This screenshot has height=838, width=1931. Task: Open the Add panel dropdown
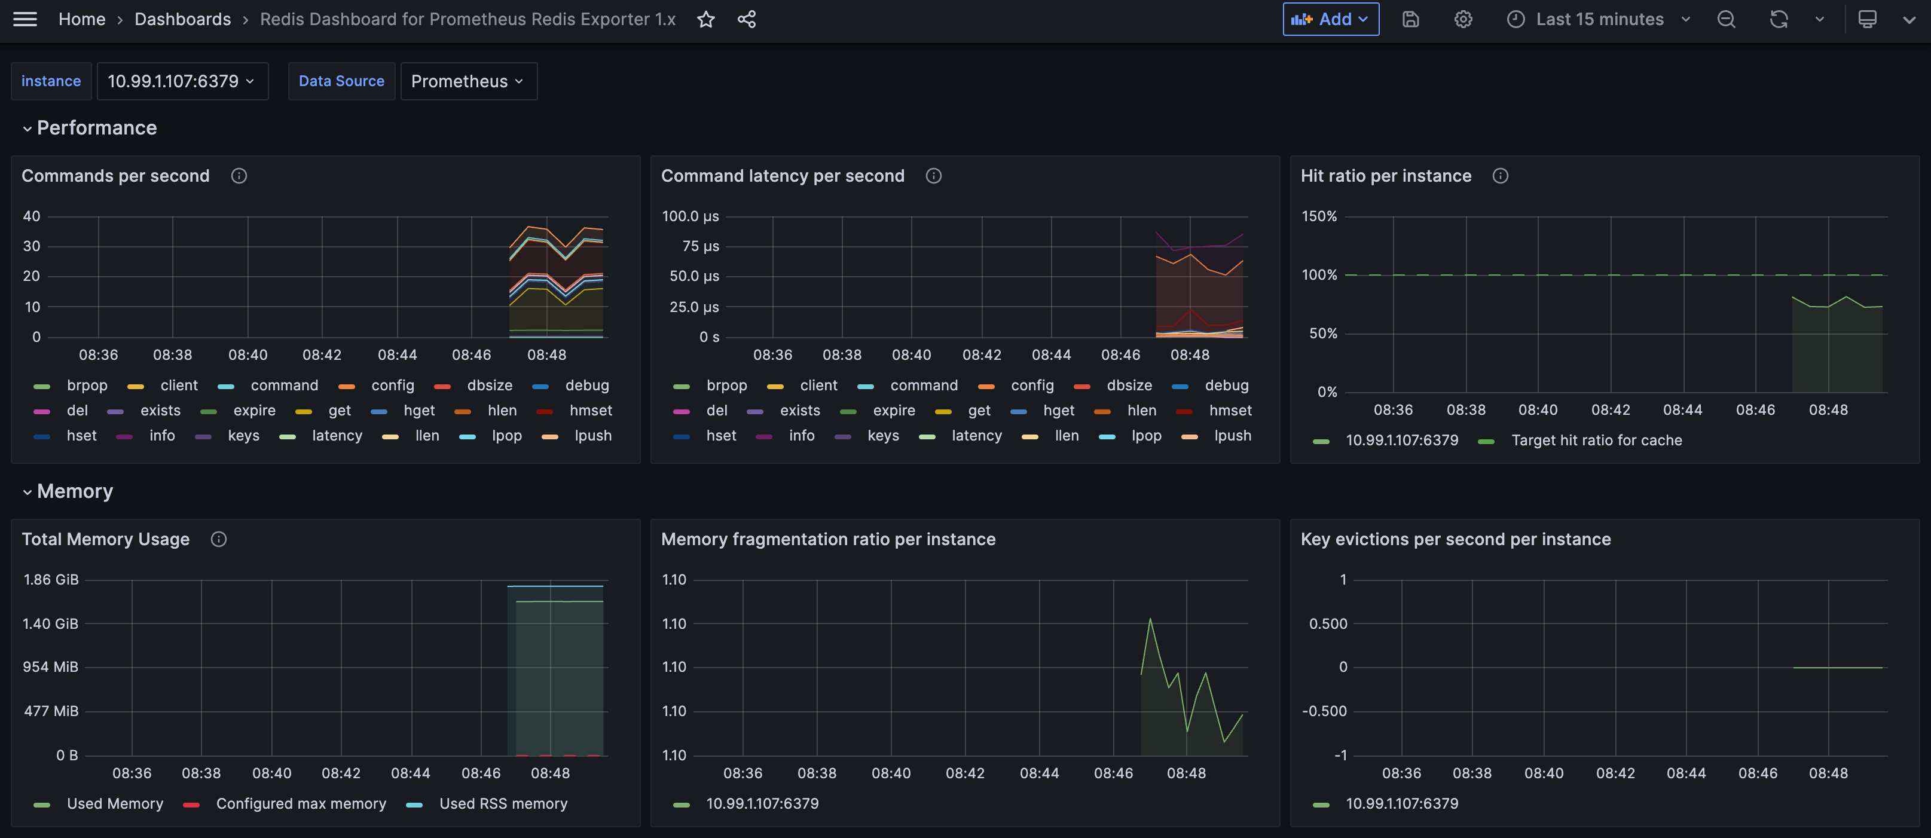click(1331, 20)
